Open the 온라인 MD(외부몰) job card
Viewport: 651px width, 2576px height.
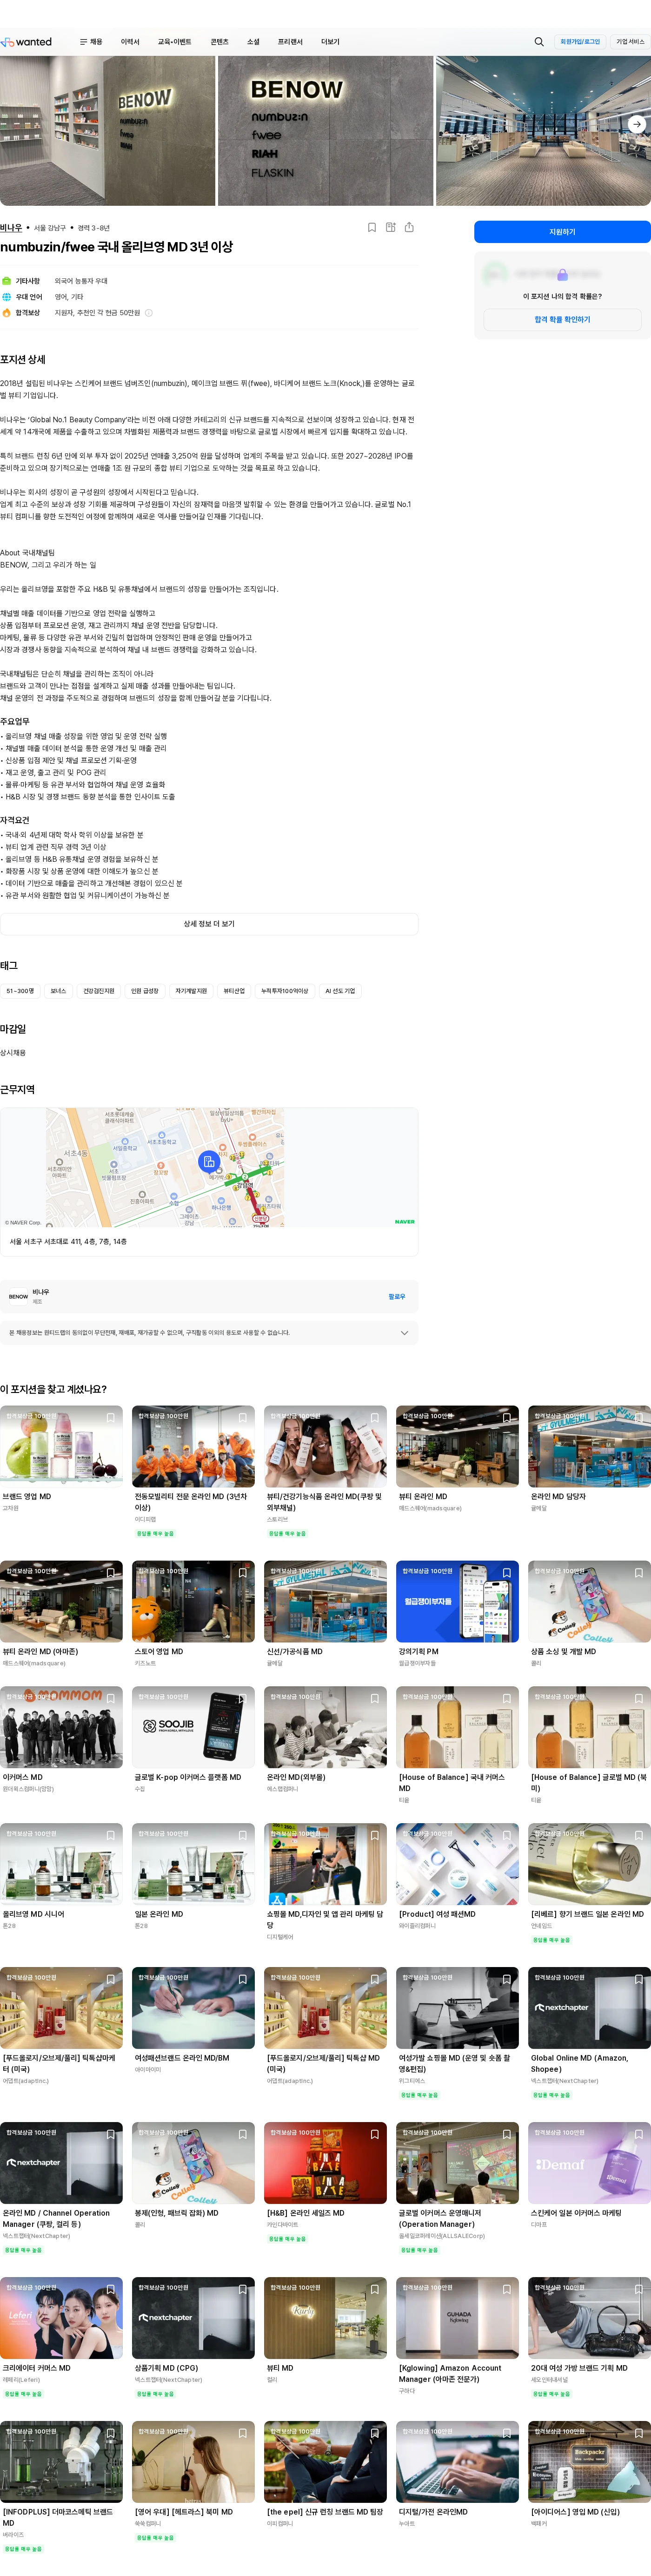click(x=325, y=1742)
